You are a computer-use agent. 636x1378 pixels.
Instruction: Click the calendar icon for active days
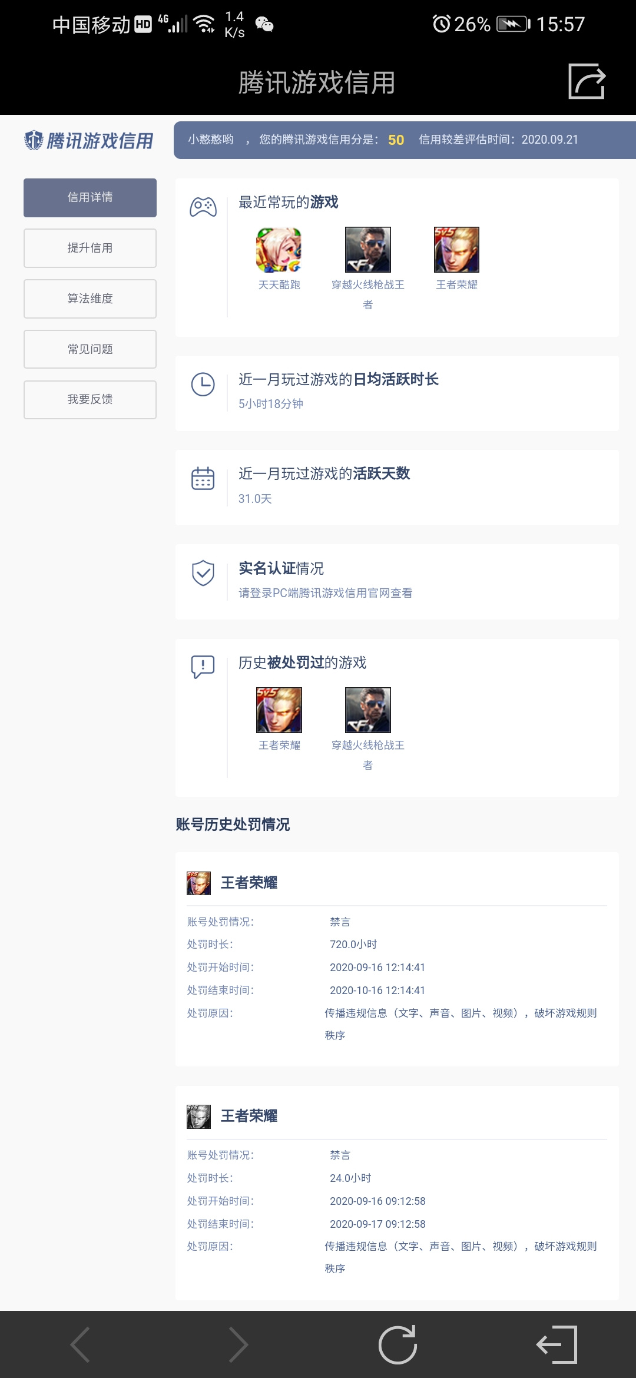tap(203, 478)
